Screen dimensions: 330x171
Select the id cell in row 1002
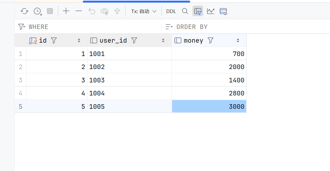coord(57,67)
